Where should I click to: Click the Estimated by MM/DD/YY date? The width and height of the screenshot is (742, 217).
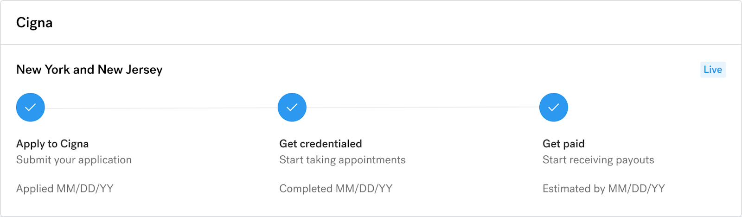(603, 189)
